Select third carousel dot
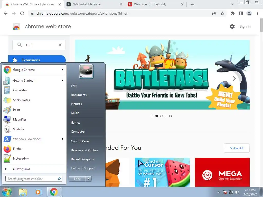Viewport: 263px width, 197px height. 161,116
